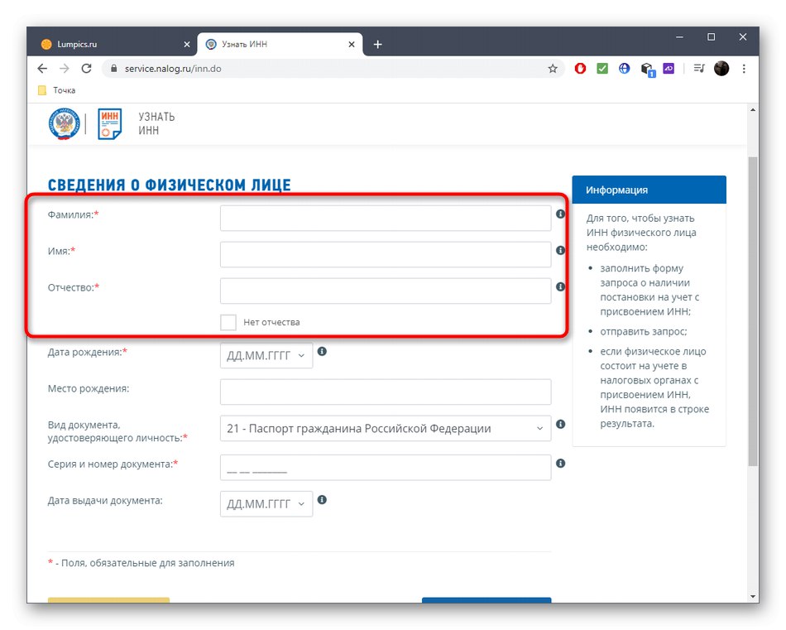This screenshot has width=786, height=630.
Task: Show info hint for Серия и номер документа
Action: (x=560, y=463)
